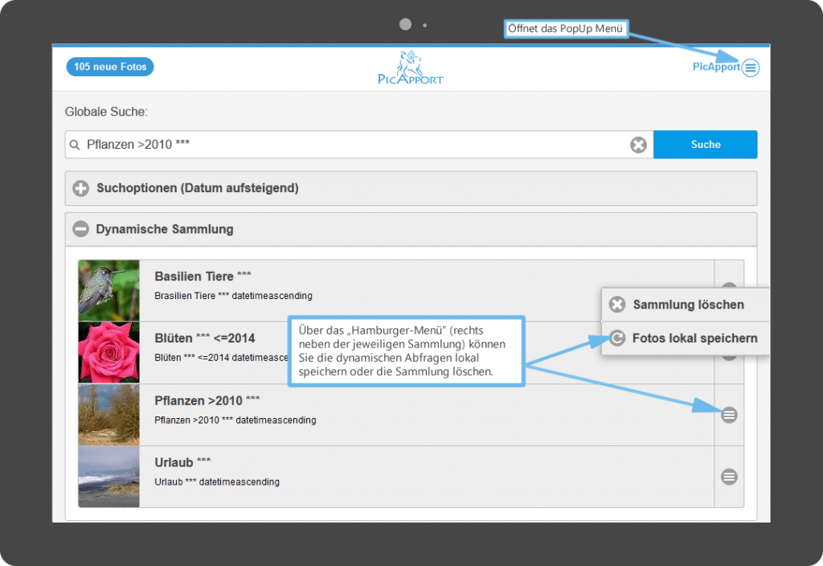Click the PicApport user link
This screenshot has width=823, height=566.
(715, 68)
